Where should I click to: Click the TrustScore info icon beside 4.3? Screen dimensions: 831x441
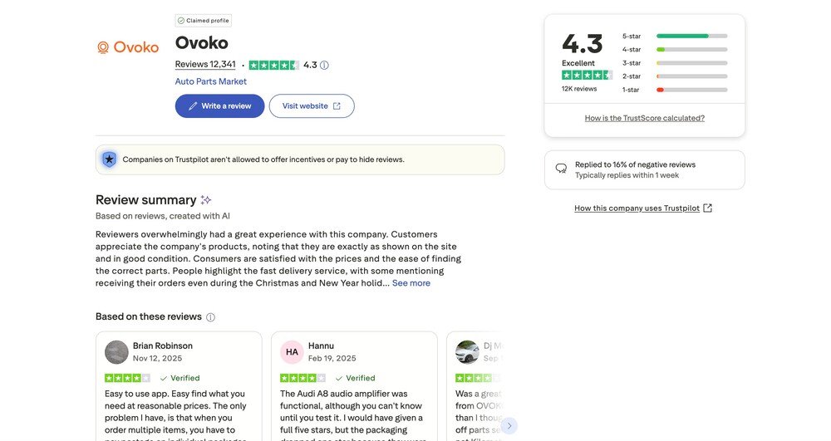tap(324, 65)
